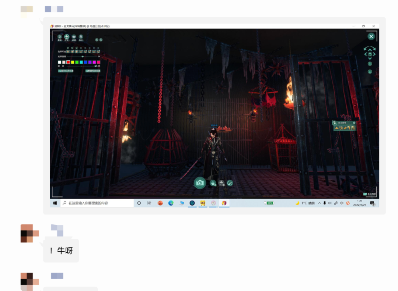Select light slot 1 icon

tap(68, 52)
